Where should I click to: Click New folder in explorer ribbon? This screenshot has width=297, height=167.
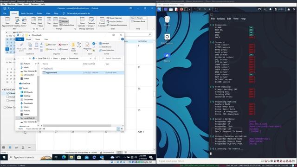coord(73,47)
